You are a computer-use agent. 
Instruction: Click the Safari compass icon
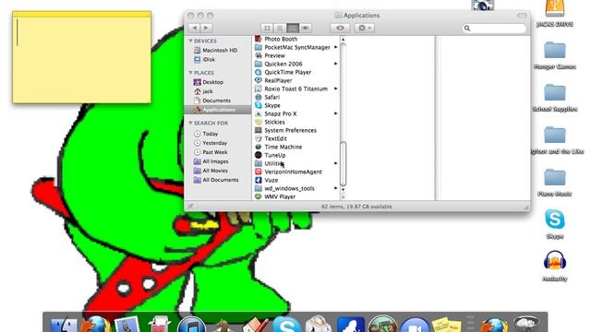[x=259, y=97]
